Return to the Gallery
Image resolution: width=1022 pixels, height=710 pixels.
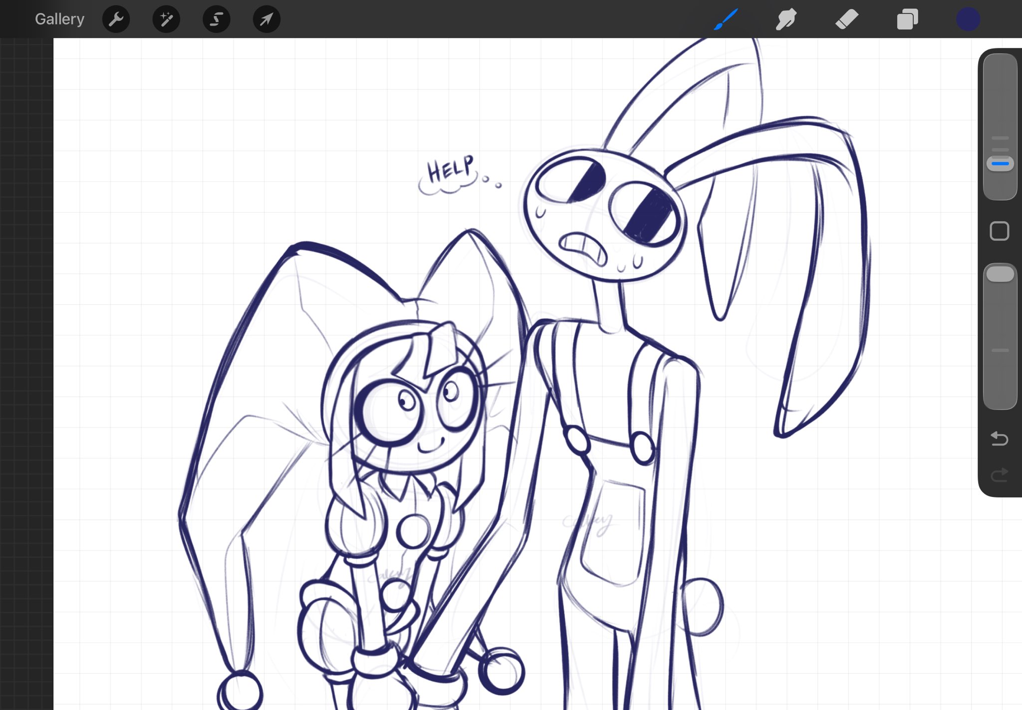[59, 19]
